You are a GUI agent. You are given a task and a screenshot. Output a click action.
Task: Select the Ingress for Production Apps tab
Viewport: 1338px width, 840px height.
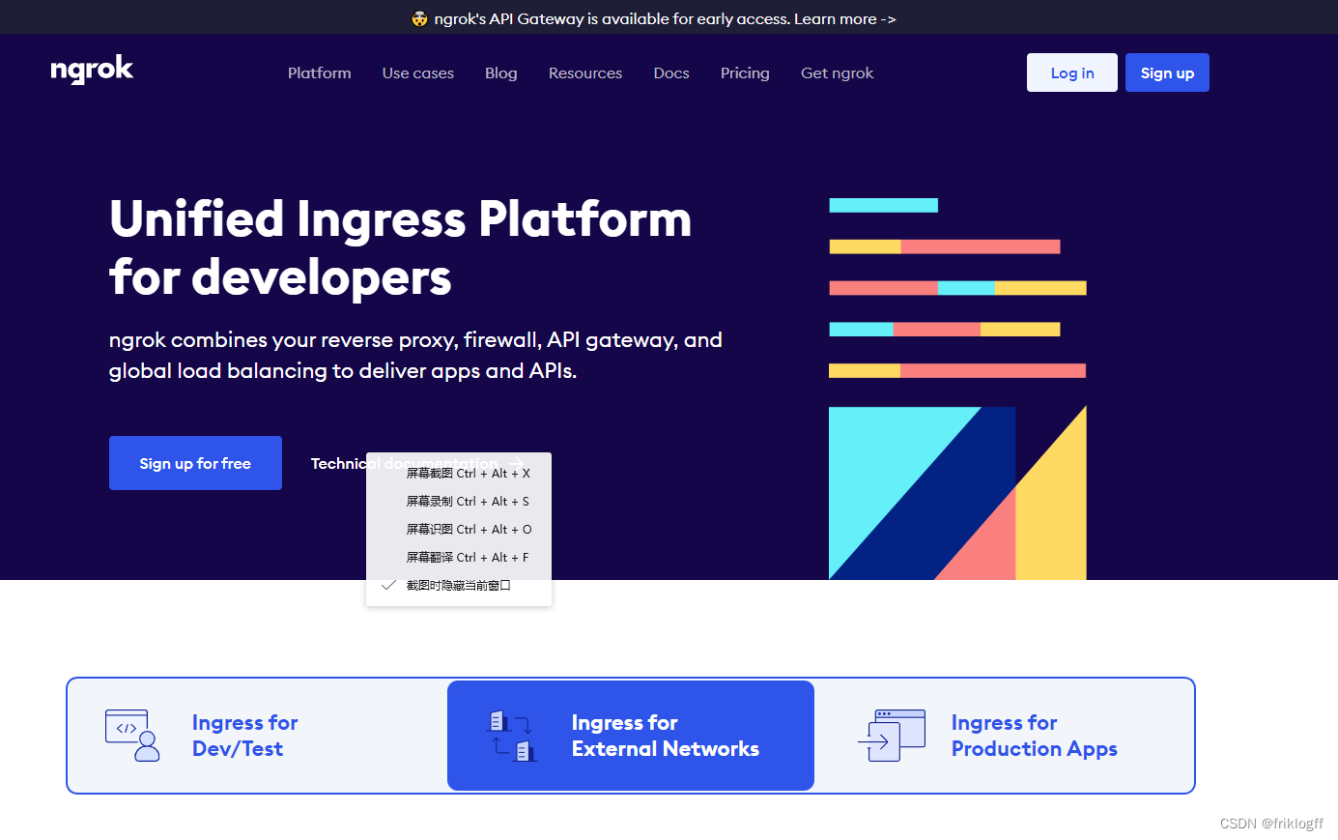pyautogui.click(x=1004, y=736)
